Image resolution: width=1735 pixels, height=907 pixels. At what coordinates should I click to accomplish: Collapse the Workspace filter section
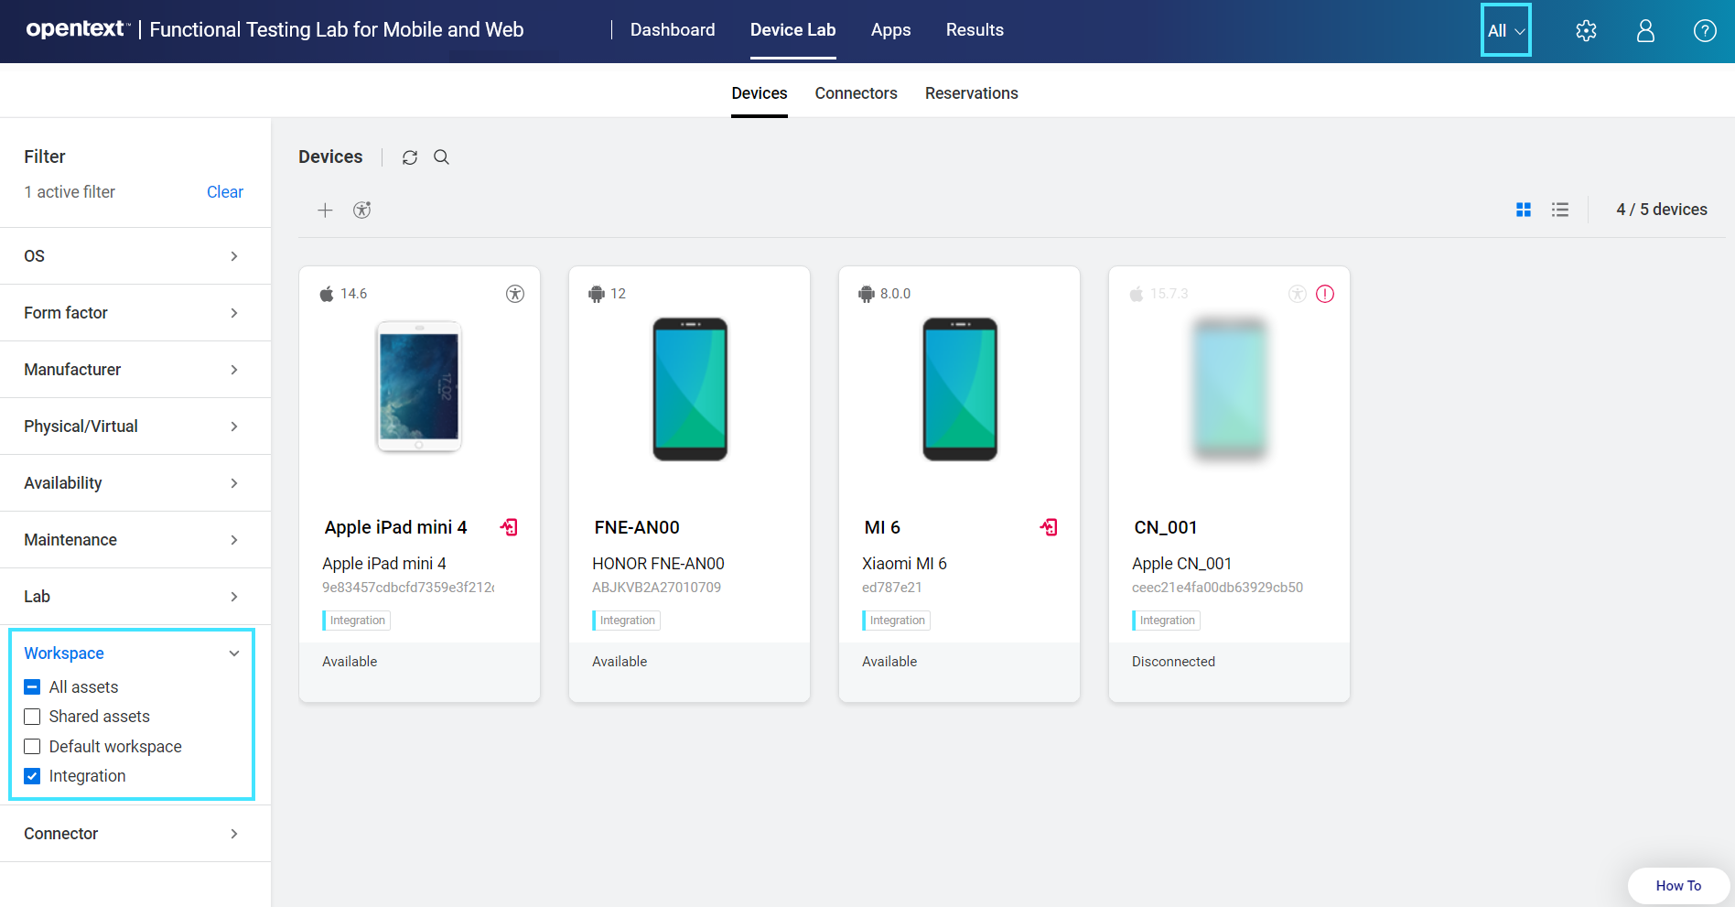click(233, 653)
